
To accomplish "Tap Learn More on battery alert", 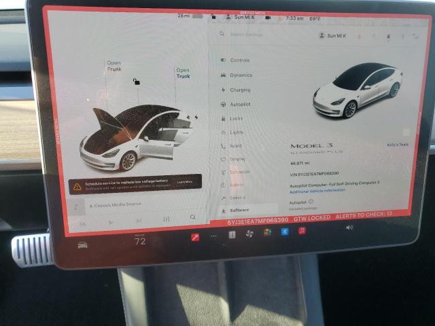I will [185, 182].
